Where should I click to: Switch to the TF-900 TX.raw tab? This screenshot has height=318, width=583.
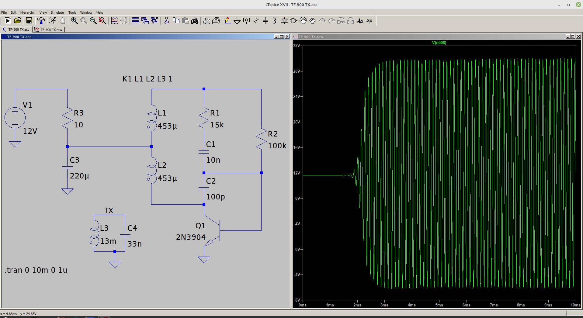pyautogui.click(x=49, y=29)
